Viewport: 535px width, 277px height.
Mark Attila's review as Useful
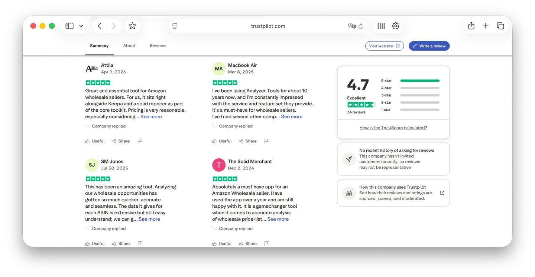95,141
